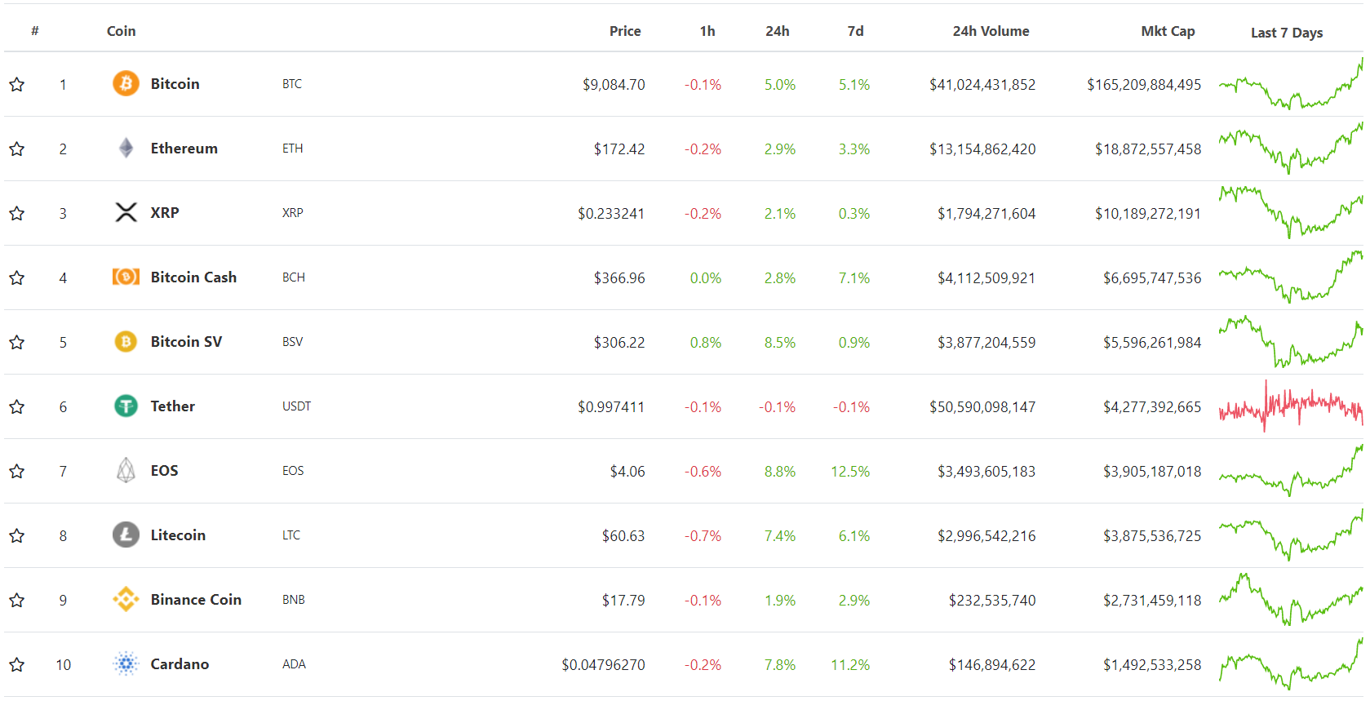Sort by the 7d change header
This screenshot has width=1370, height=701.
click(x=855, y=31)
